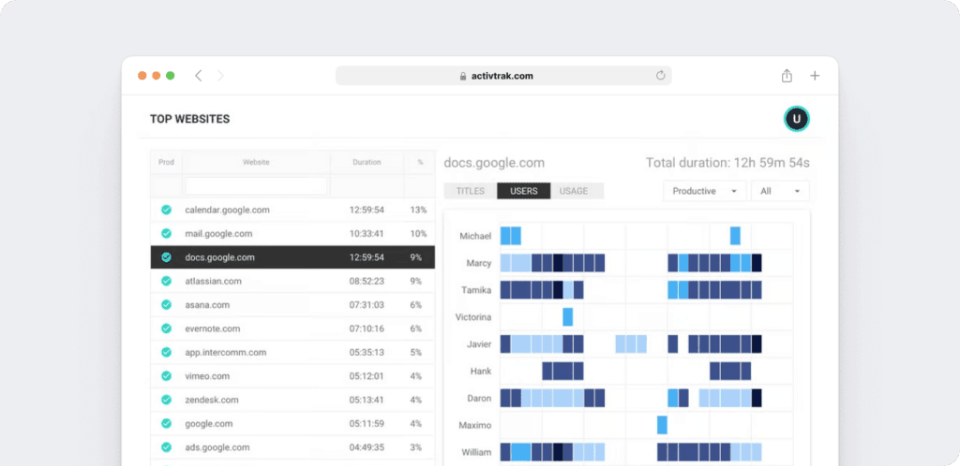Sort by the % column header

tap(420, 163)
